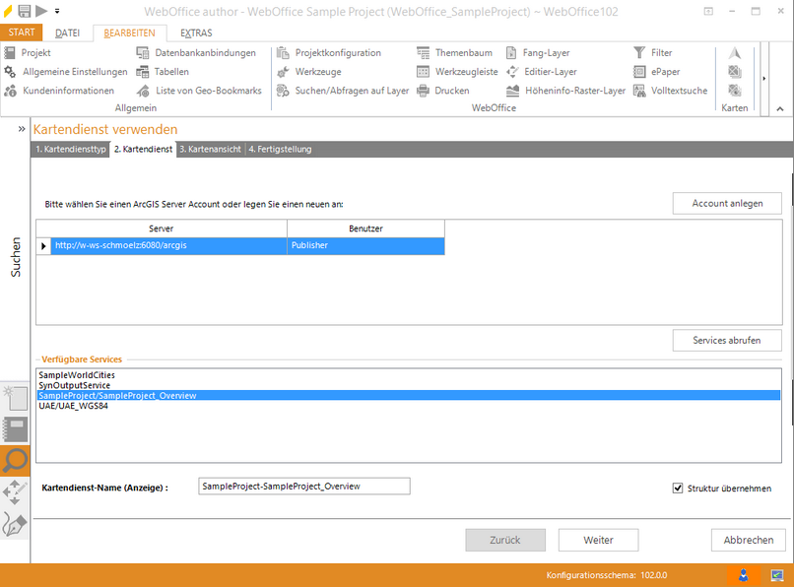
Task: Expand the Karten ribbon group arrow
Action: tap(764, 78)
